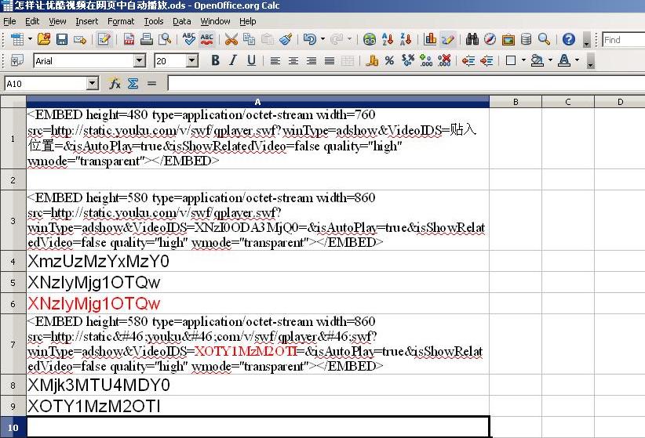This screenshot has width=645, height=438.
Task: Click the New spreadsheet icon
Action: 16,39
